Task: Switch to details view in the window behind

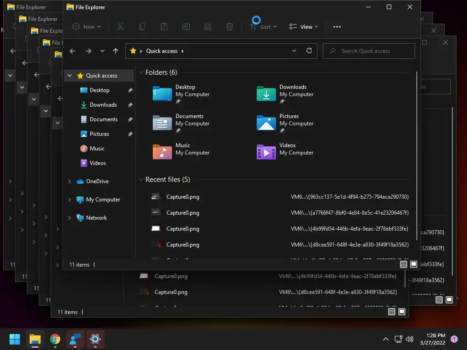Action: [392, 312]
